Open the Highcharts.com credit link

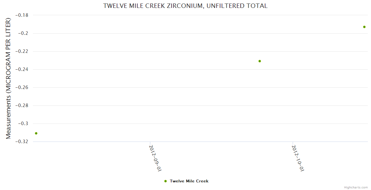point(356,187)
